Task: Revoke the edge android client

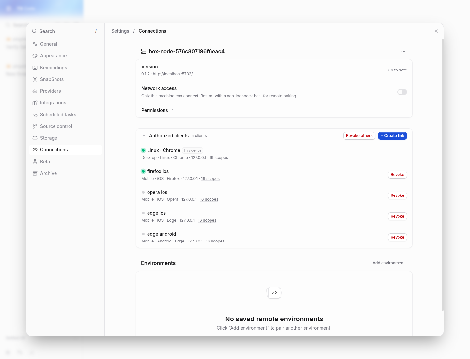Action: click(398, 237)
